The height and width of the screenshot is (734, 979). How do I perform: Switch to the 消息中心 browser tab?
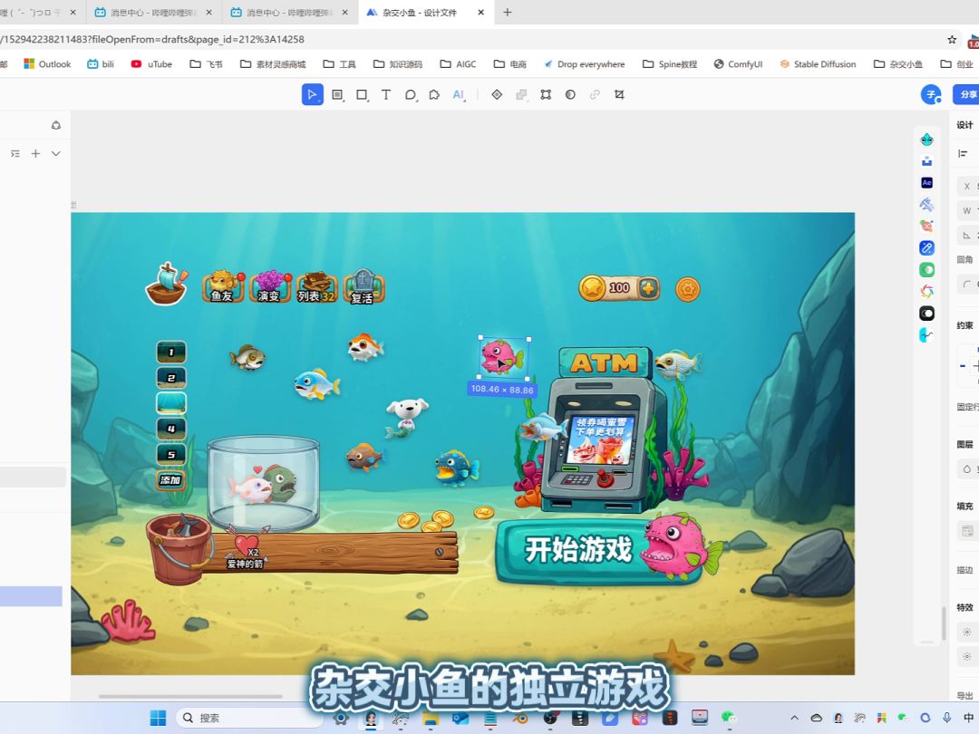(x=154, y=13)
